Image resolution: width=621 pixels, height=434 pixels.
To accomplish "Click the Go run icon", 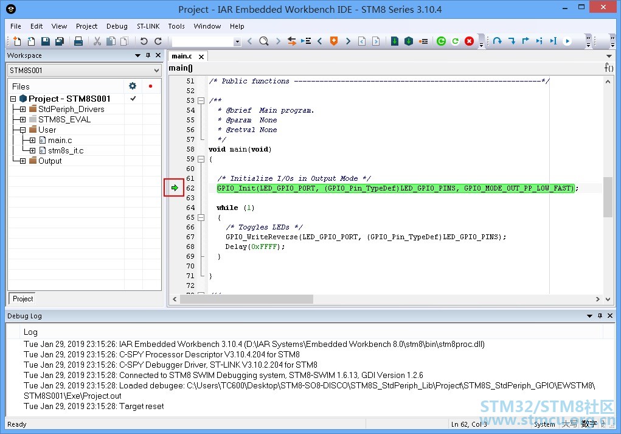I will point(567,41).
